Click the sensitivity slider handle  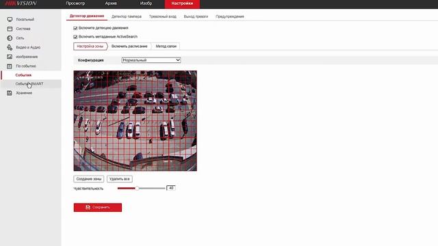click(137, 189)
